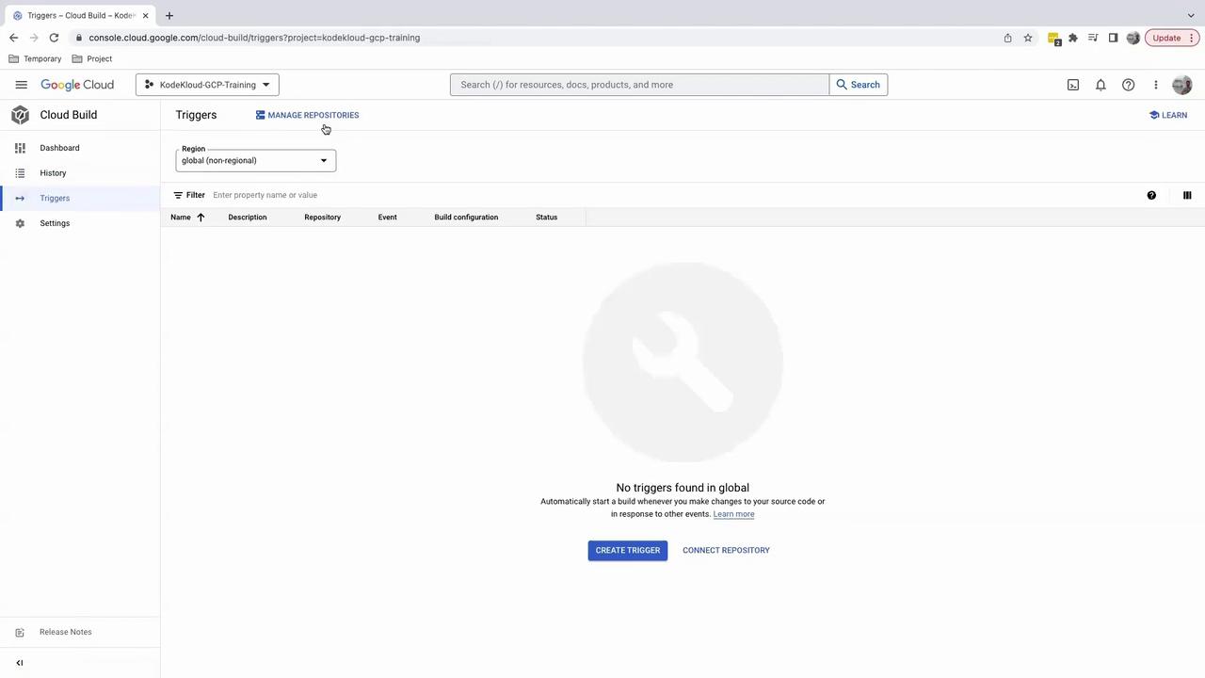Click the browser back arrow
Image resolution: width=1205 pixels, height=678 pixels.
(13, 38)
